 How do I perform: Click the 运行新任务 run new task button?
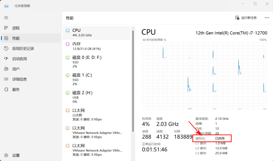(x=246, y=18)
